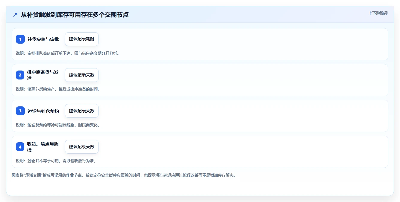Click the 上下游路径 label at top right

click(x=378, y=13)
